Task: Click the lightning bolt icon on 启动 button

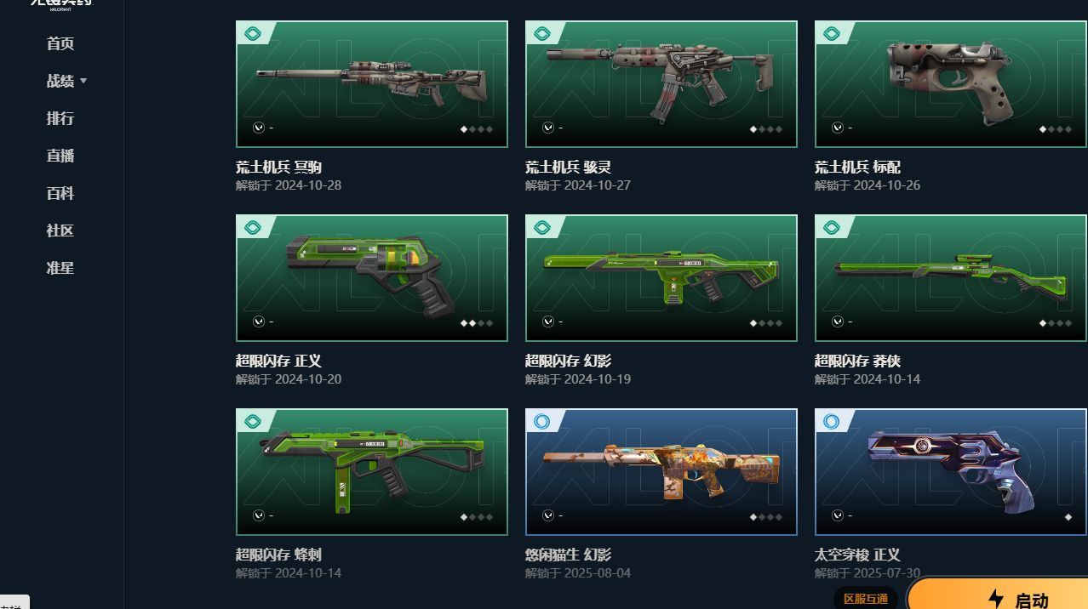Action: (x=996, y=599)
